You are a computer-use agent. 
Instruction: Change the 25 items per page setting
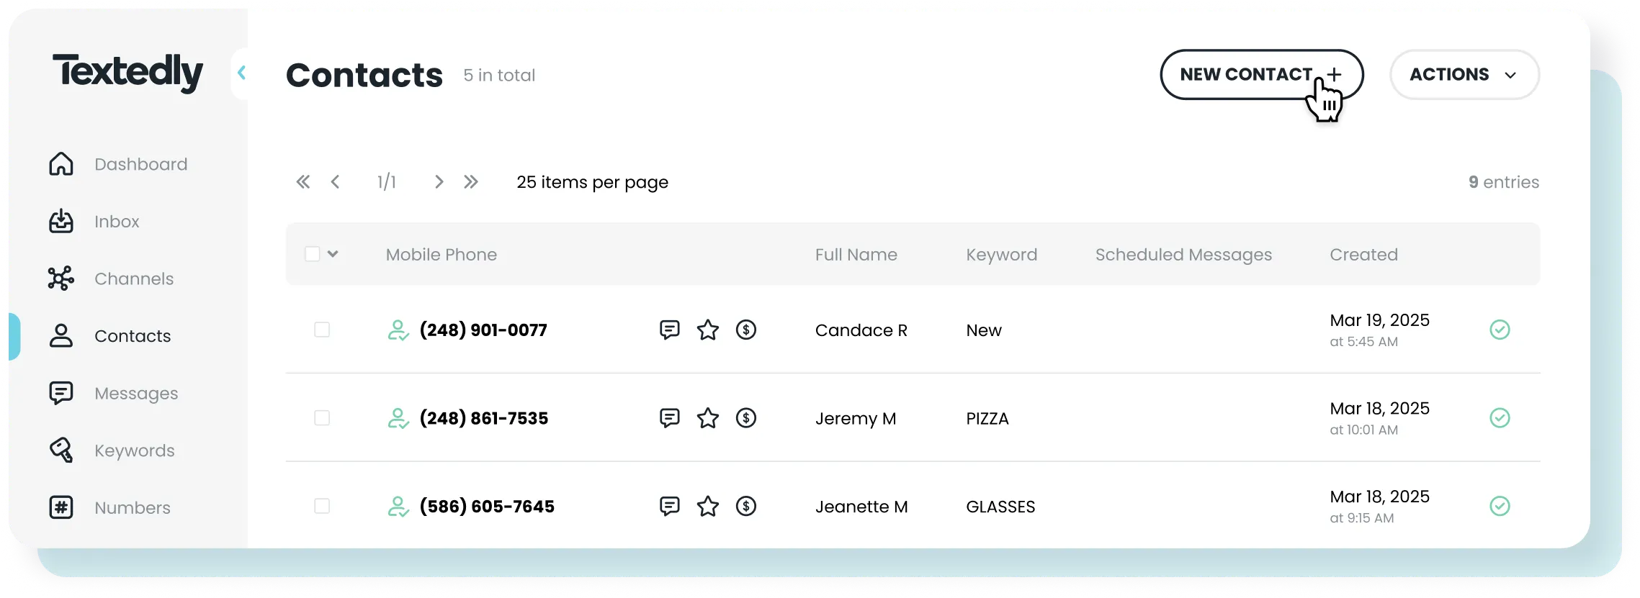tap(592, 182)
